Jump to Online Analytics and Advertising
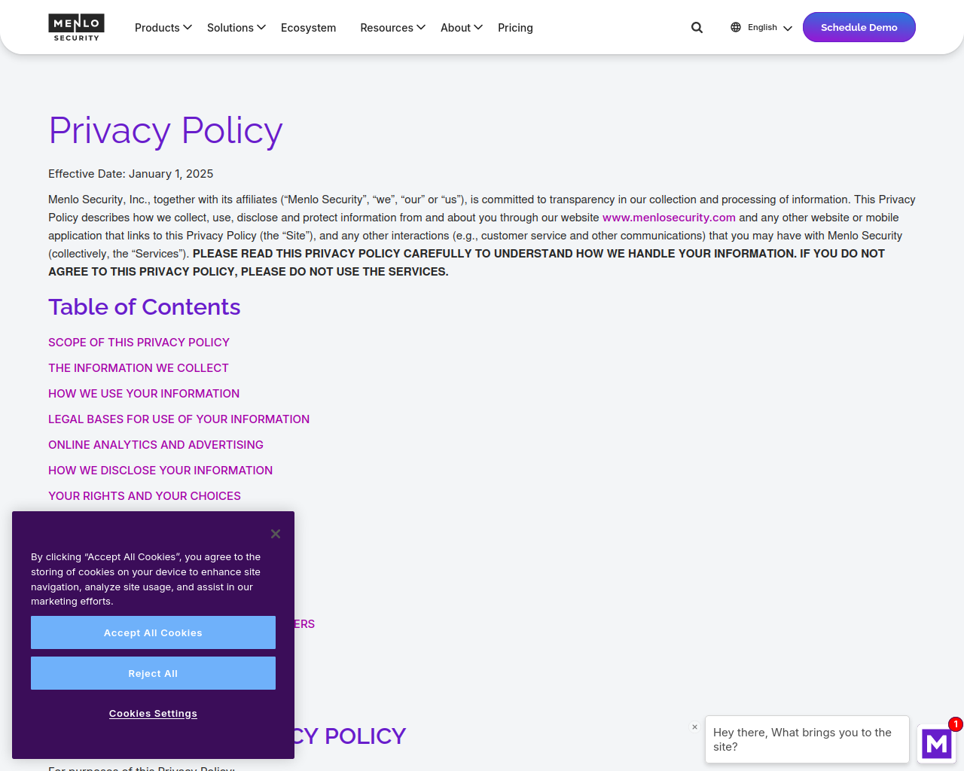The image size is (964, 771). pyautogui.click(x=156, y=445)
